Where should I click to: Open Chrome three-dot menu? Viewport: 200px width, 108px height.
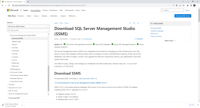pos(198,5)
